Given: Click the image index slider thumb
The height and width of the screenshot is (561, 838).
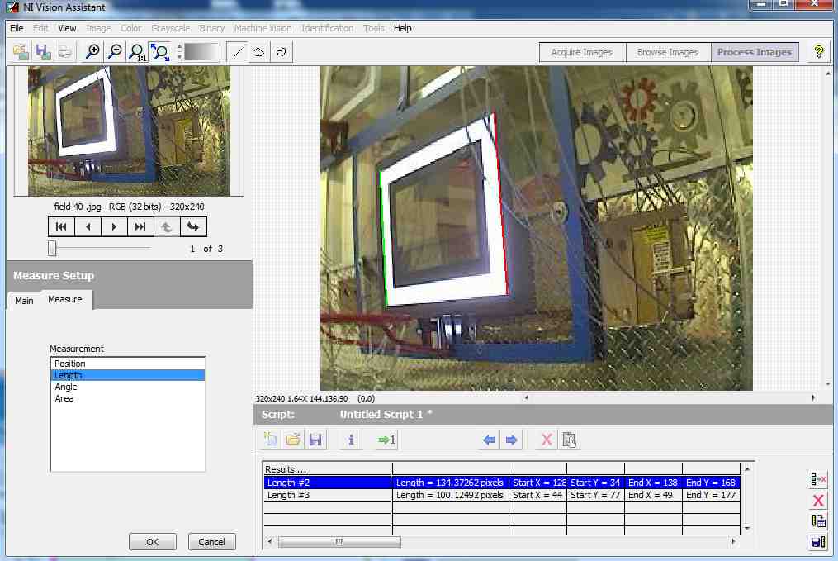Looking at the screenshot, I should point(52,248).
